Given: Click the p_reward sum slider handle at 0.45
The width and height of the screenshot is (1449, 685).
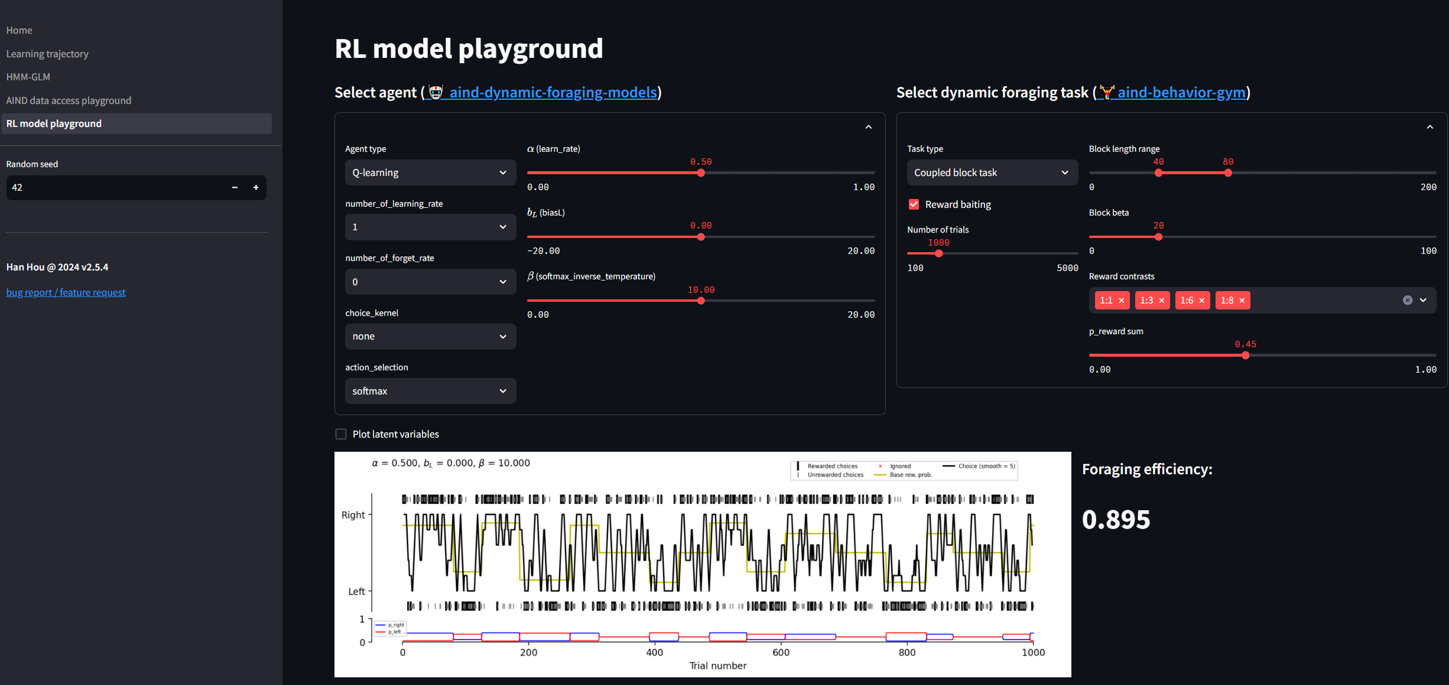Looking at the screenshot, I should coord(1245,355).
